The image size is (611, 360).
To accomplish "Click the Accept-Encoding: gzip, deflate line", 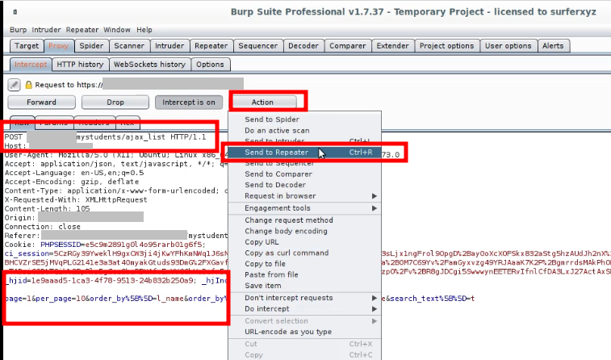I will (x=72, y=182).
